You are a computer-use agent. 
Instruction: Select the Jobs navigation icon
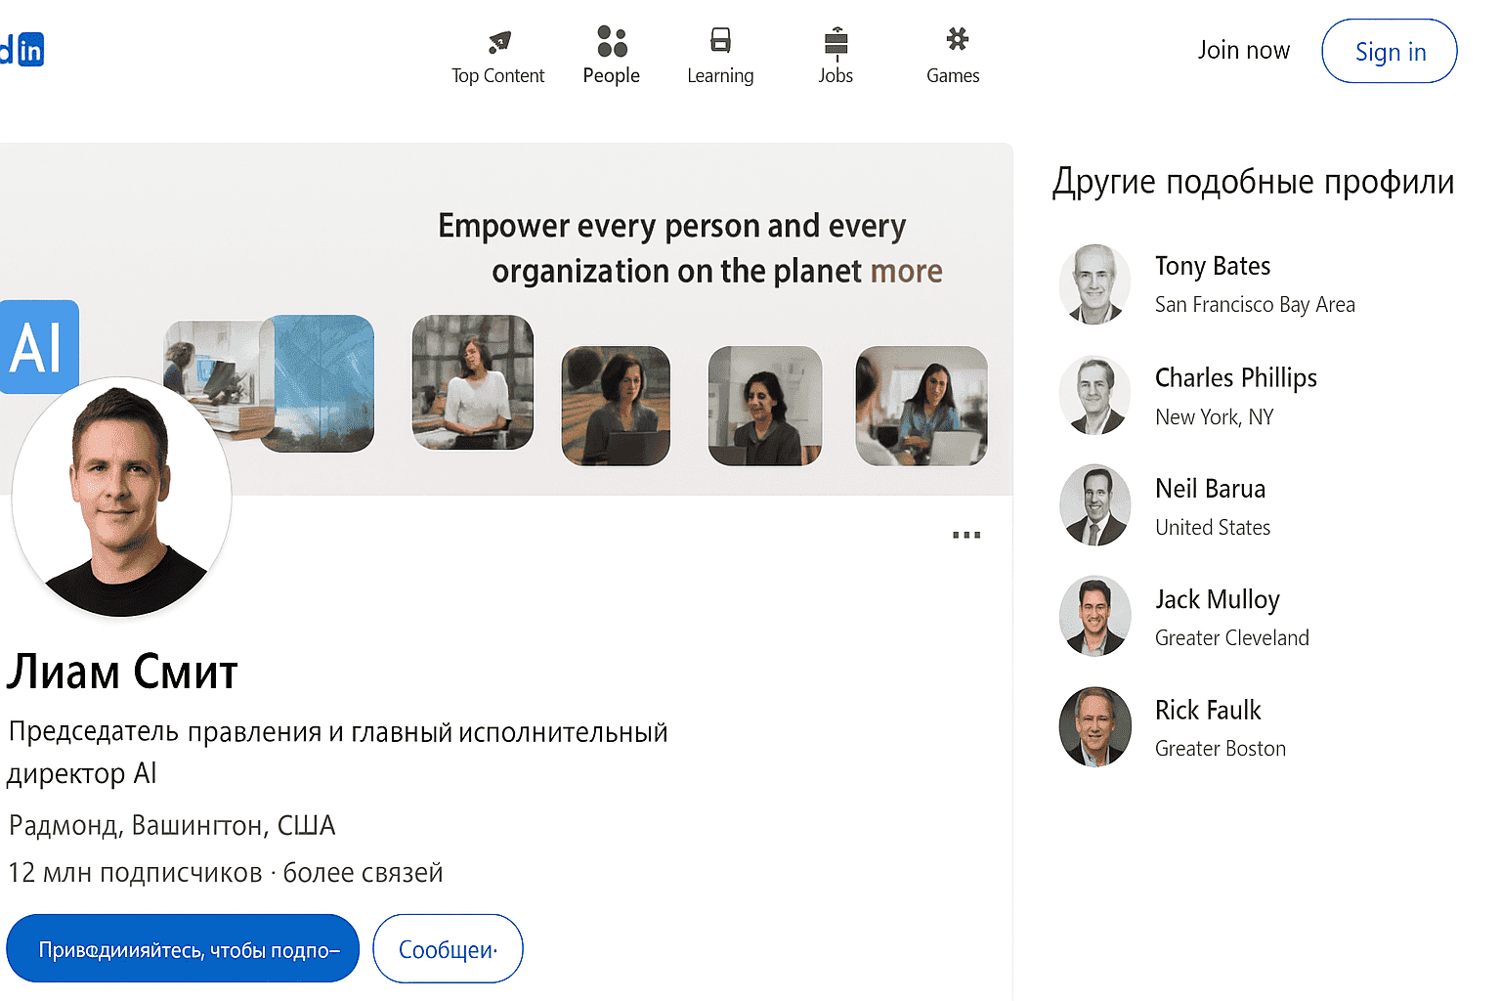[x=836, y=41]
